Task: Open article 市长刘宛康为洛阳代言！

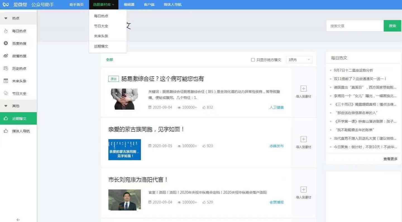Action: pyautogui.click(x=138, y=180)
